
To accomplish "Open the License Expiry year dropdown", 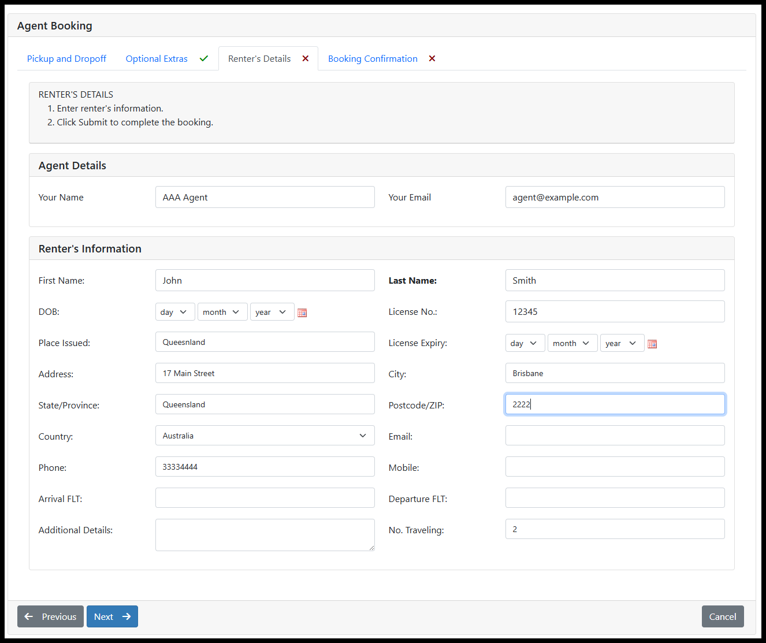I will pyautogui.click(x=622, y=343).
